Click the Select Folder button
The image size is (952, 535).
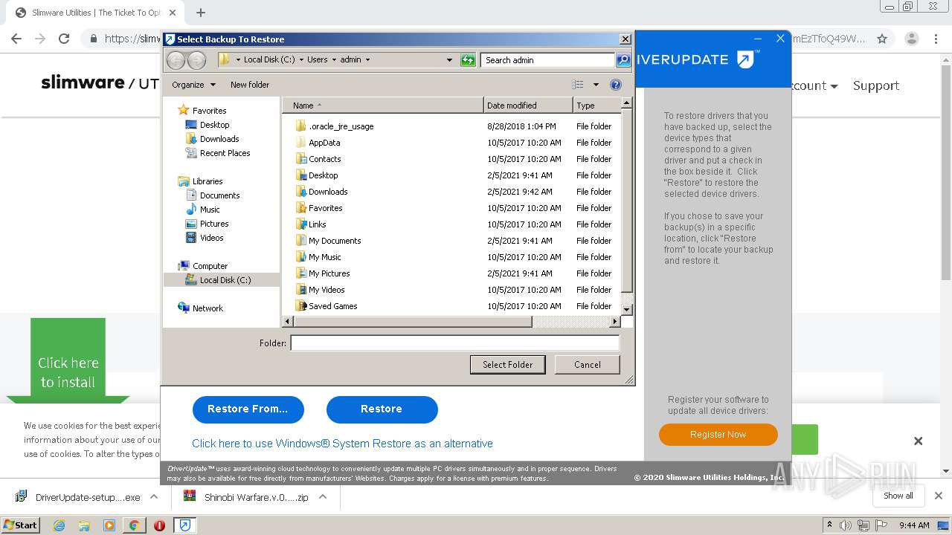tap(507, 365)
